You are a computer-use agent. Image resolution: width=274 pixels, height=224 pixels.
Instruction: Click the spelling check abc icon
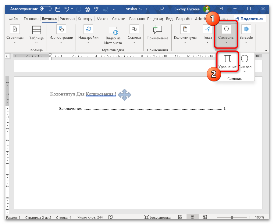click(x=96, y=9)
